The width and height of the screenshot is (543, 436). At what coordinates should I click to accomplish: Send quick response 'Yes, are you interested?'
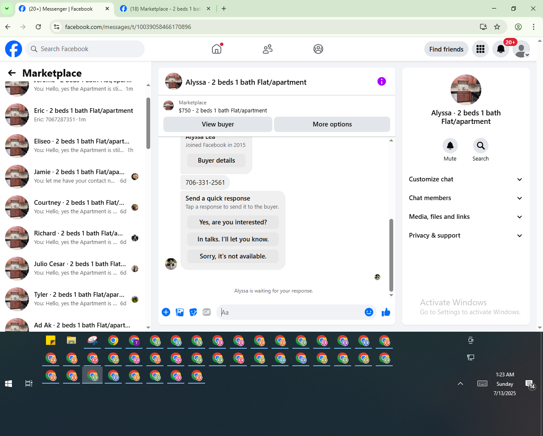233,222
